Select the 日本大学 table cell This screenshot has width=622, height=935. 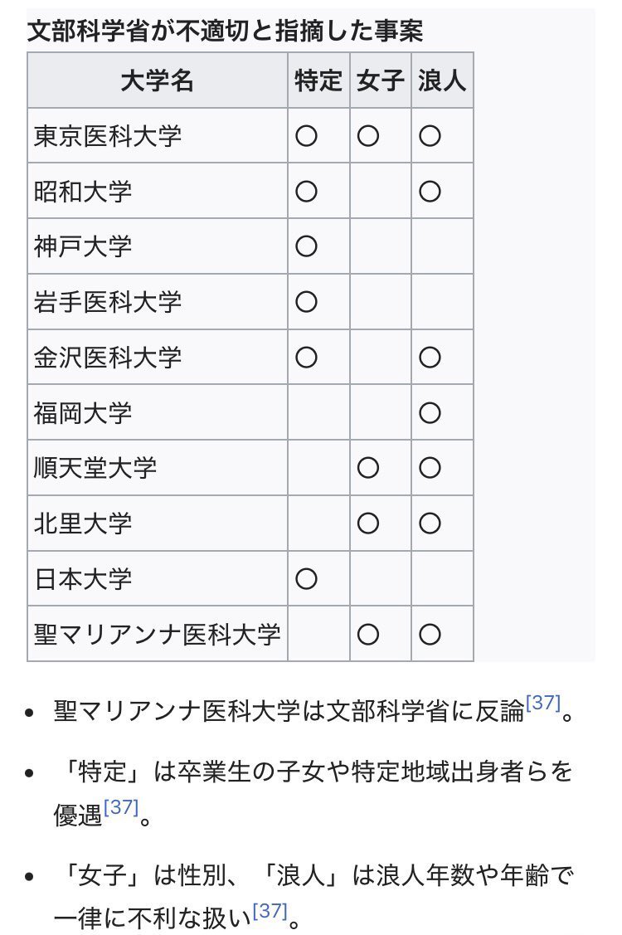[158, 578]
